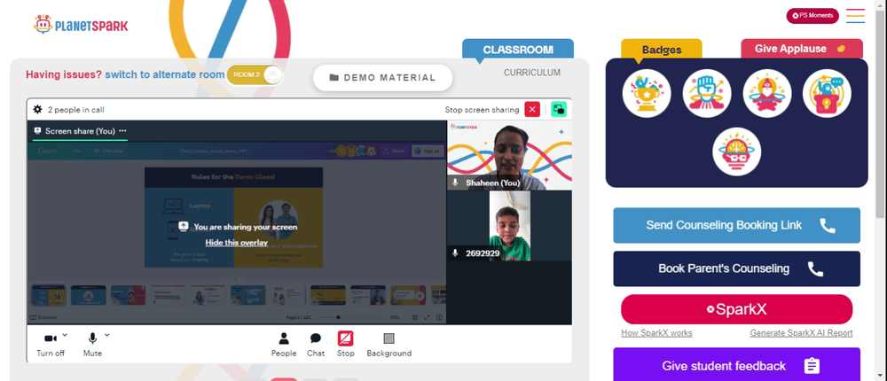
Task: Open the Background effects icon
Action: pyautogui.click(x=389, y=338)
